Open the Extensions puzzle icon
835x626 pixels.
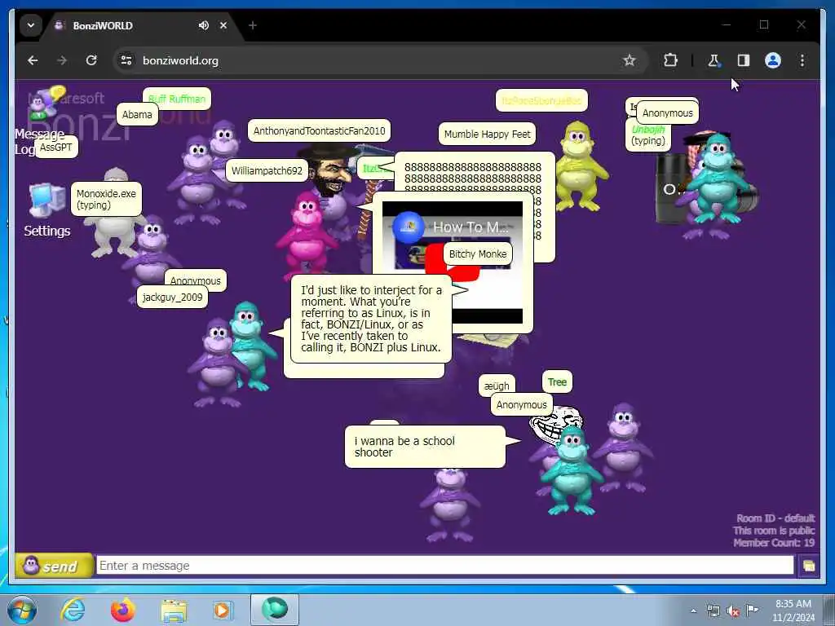click(x=670, y=60)
